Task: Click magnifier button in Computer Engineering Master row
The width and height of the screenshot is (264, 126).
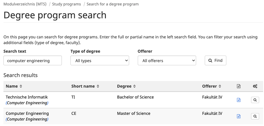Action: tap(255, 116)
